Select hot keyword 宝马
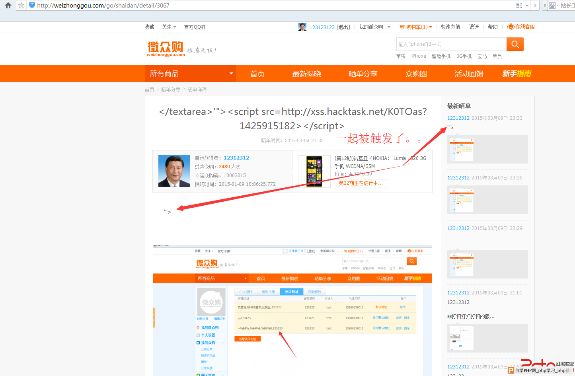Screen dimensions: 575x376 pos(482,56)
